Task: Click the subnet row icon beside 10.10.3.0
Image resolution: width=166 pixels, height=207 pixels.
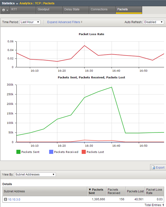Action: tap(5, 199)
